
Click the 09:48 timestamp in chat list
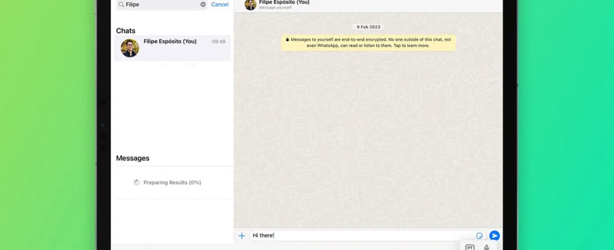coord(219,41)
